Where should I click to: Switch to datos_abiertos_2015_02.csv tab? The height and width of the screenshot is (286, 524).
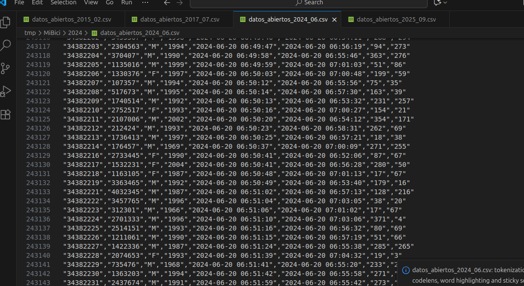pyautogui.click(x=70, y=20)
